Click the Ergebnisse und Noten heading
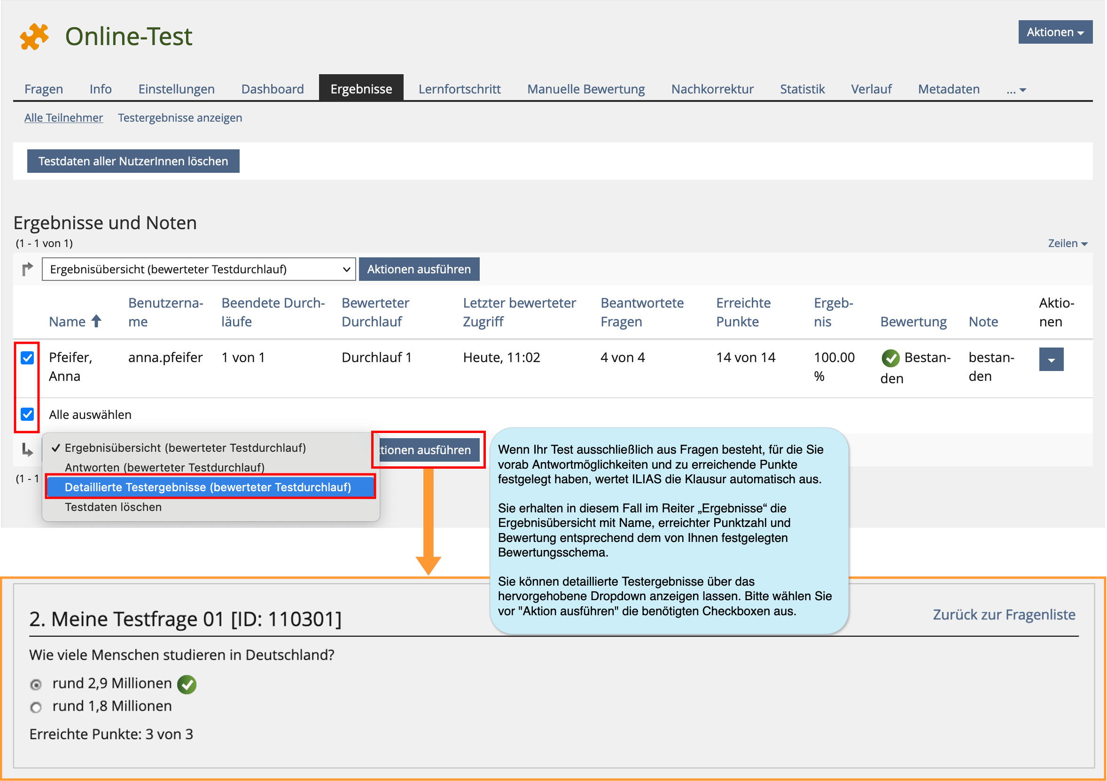The width and height of the screenshot is (1107, 781). (105, 223)
